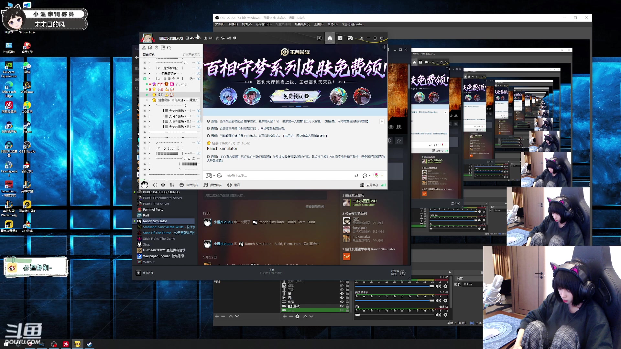
Task: Expand the 水友开黑 channel node
Action: click(x=145, y=148)
